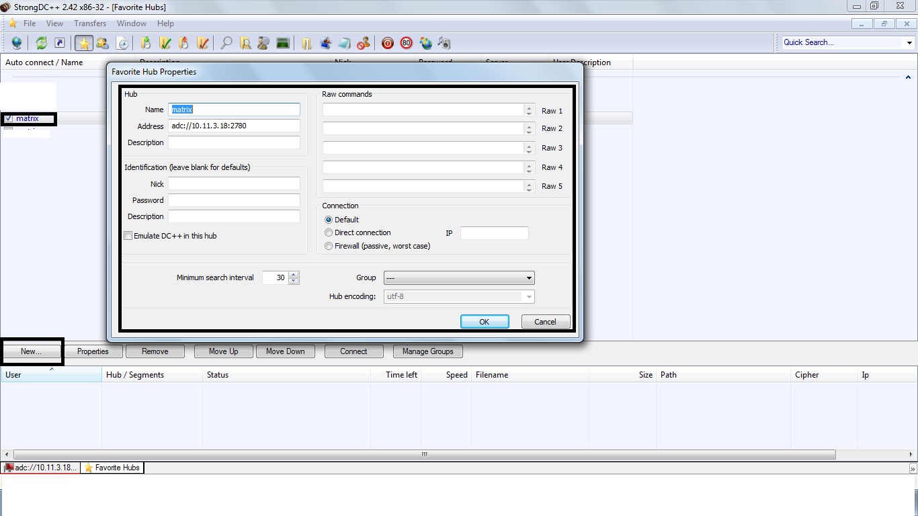Viewport: 918px width, 516px height.
Task: Decrease Minimum search interval stepper
Action: [x=294, y=281]
